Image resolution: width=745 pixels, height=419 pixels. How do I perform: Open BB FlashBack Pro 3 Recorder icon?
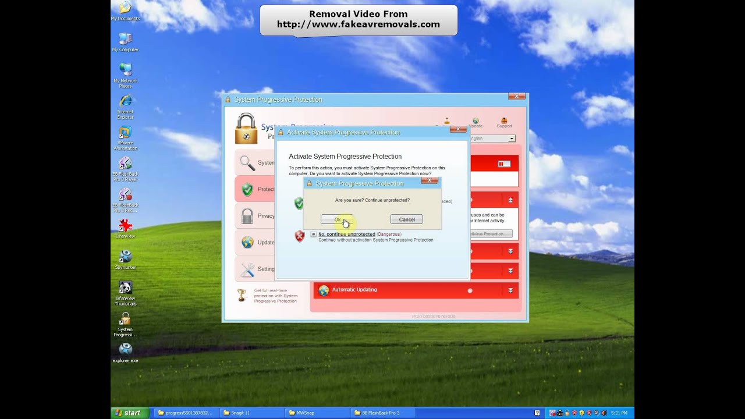pyautogui.click(x=125, y=200)
